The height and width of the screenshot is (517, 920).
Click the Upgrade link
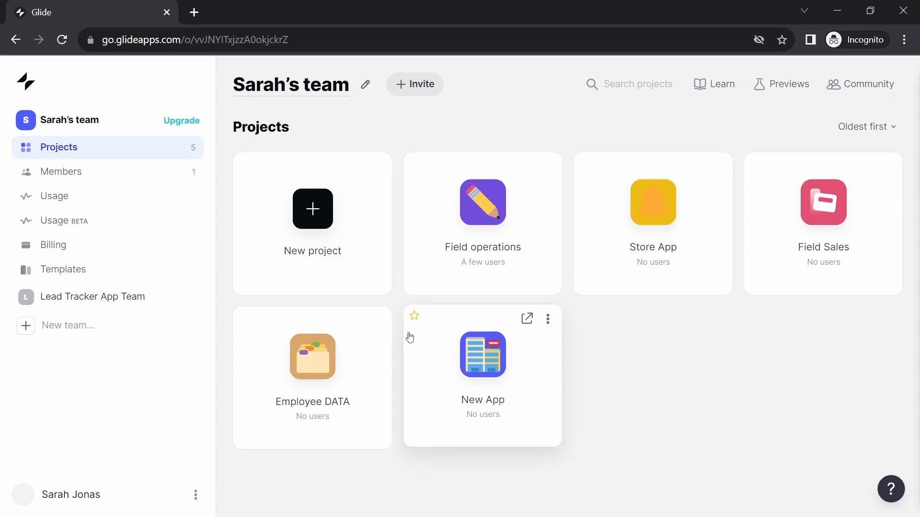(182, 120)
